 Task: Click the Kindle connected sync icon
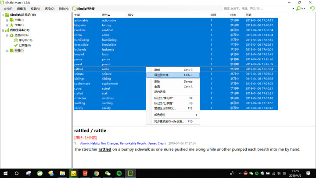[x=74, y=8]
